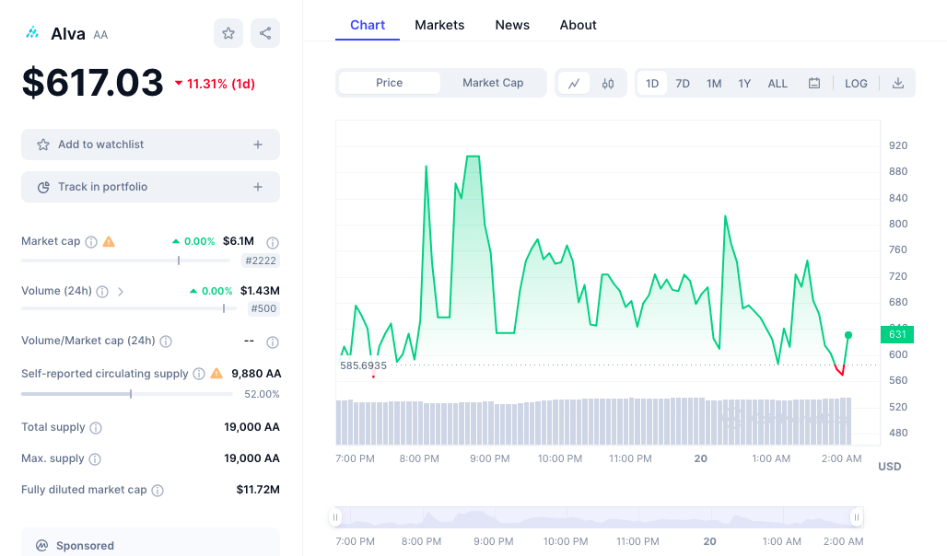The height and width of the screenshot is (556, 947).
Task: Select the ALL timeframe button
Action: (x=777, y=83)
